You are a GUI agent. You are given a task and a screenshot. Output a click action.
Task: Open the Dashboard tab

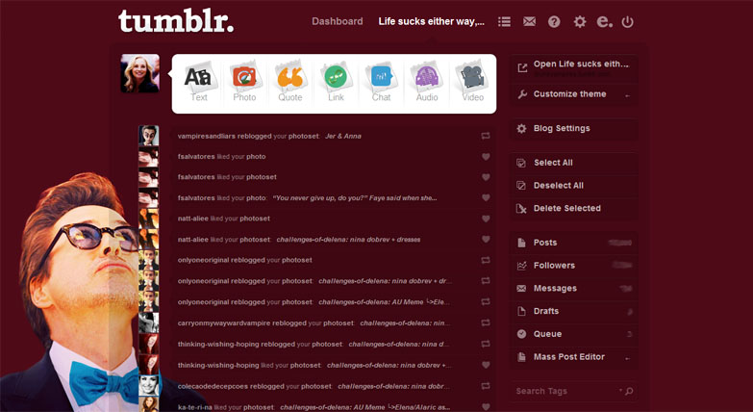tap(338, 21)
